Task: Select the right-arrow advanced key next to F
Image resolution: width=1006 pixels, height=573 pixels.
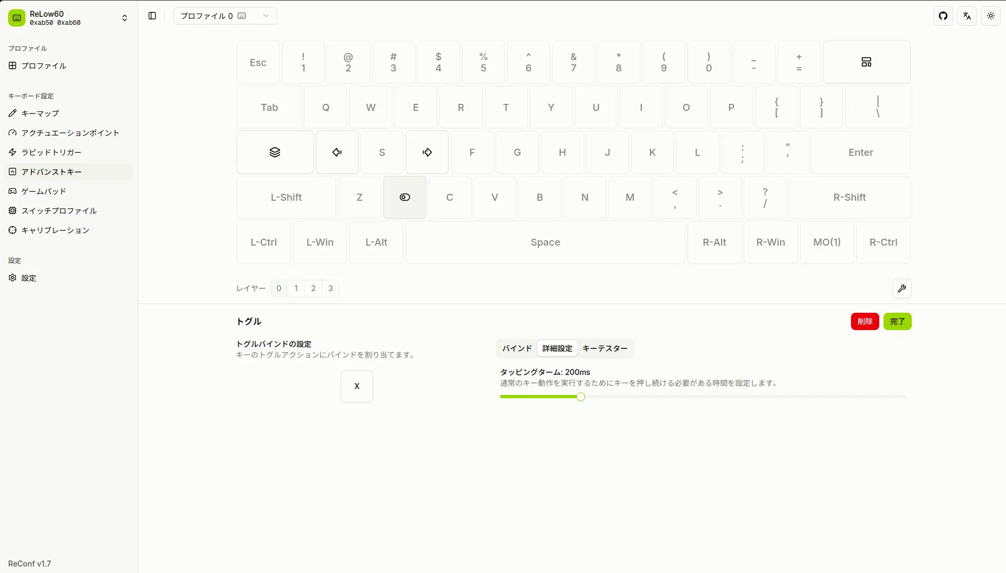Action: click(427, 152)
